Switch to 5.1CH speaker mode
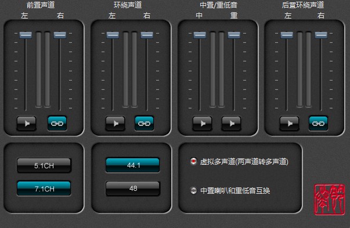This screenshot has height=228, width=350. point(44,165)
